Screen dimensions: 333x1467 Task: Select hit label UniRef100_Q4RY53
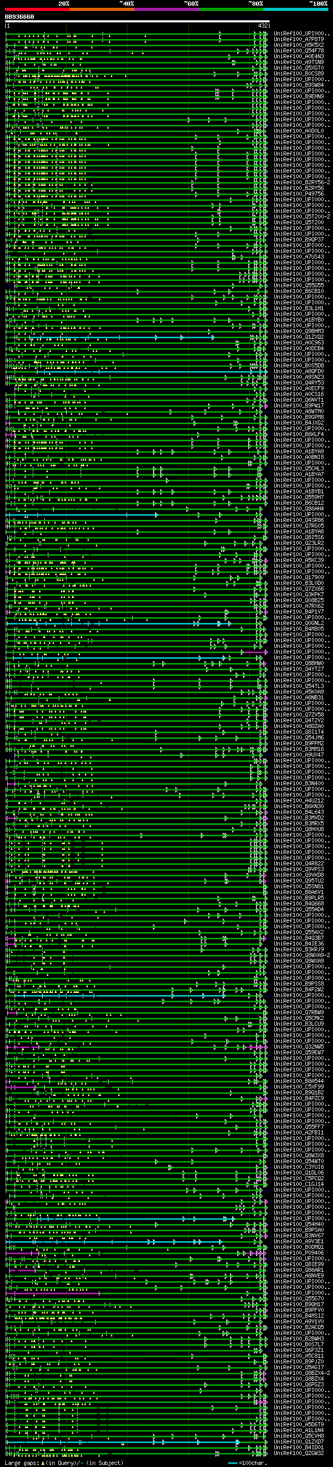click(299, 382)
